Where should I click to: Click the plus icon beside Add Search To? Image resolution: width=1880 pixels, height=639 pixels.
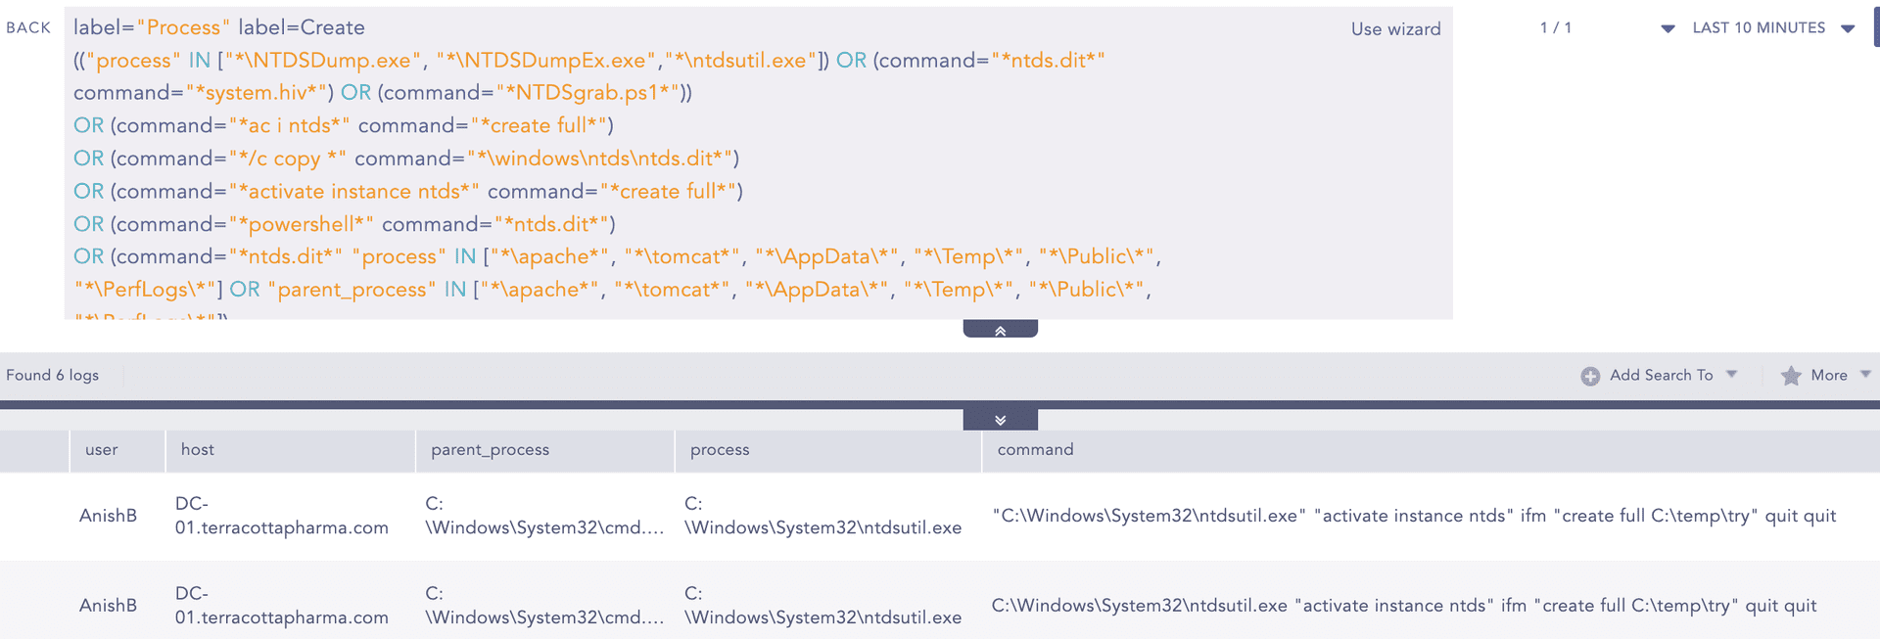pyautogui.click(x=1590, y=376)
